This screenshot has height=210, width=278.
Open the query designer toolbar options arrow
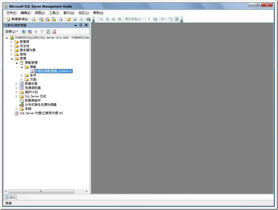click(182, 19)
